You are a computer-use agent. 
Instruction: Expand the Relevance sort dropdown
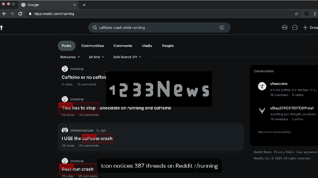[70, 57]
